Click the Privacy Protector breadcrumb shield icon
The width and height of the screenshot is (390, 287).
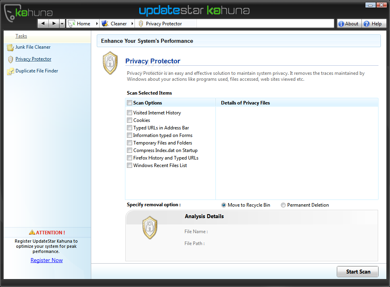141,24
